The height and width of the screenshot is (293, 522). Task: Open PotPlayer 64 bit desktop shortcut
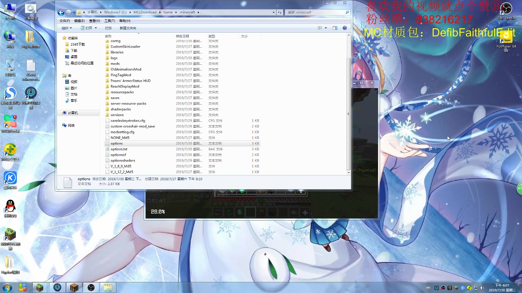point(506,42)
